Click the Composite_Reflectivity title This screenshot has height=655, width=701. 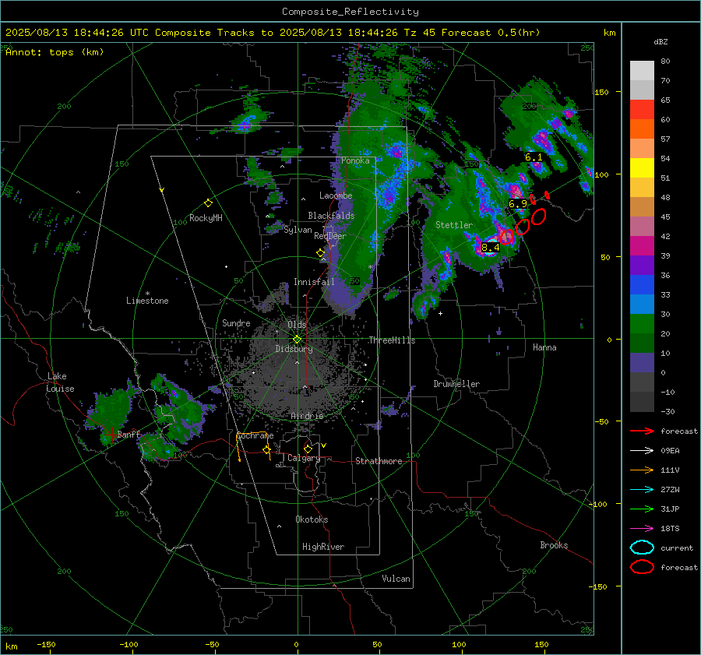350,12
